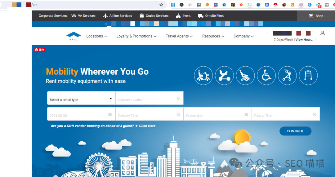Open the Travel Agents menu

coord(179,36)
